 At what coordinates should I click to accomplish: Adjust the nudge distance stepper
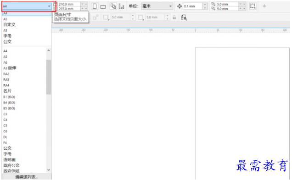205,6
